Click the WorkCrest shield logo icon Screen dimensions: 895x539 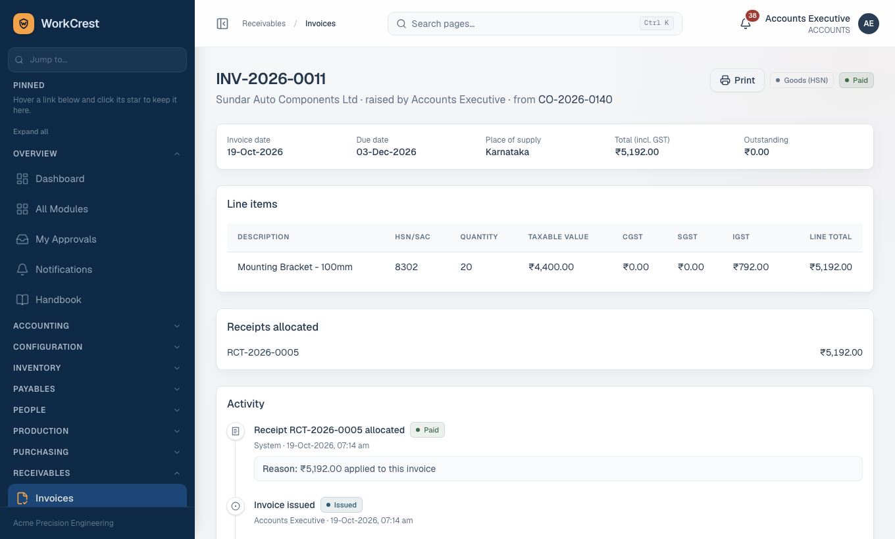click(24, 24)
